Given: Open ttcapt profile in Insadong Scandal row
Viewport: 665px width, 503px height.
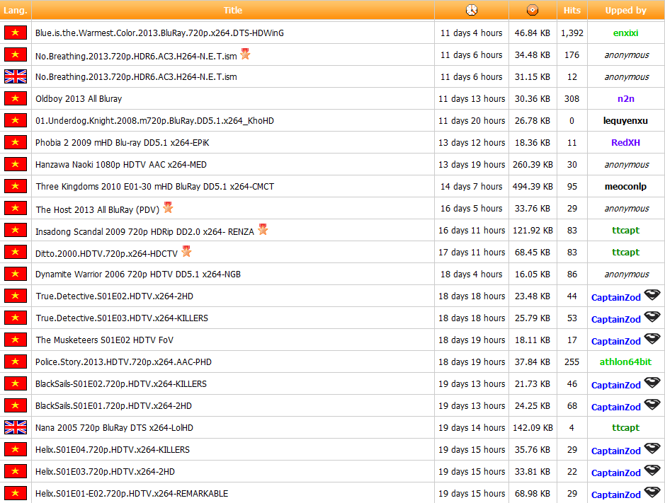Looking at the screenshot, I should [x=625, y=231].
